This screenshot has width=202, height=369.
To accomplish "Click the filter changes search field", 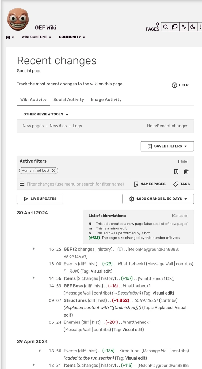I will coord(75,184).
